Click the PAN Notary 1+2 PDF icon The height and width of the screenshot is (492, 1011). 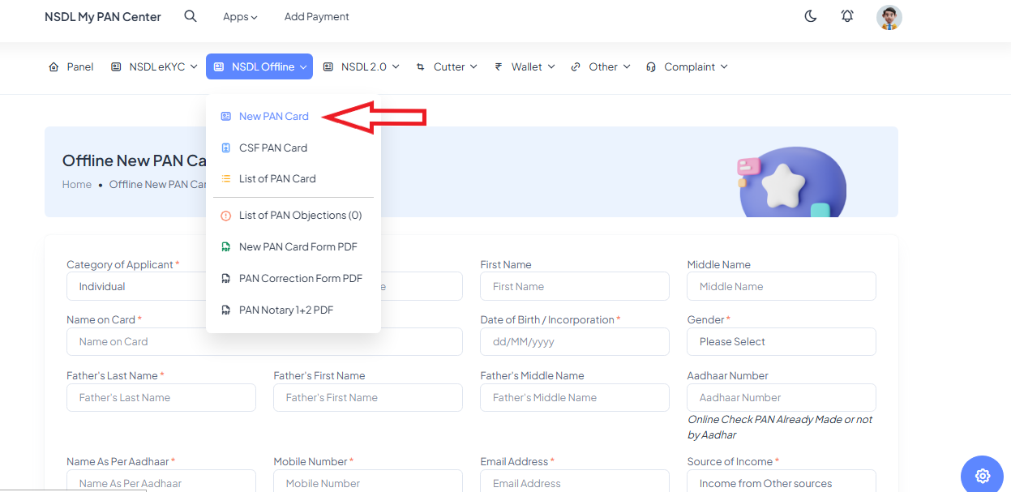click(226, 310)
